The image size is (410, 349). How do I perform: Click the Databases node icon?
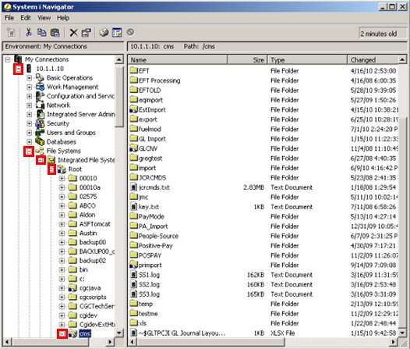pyautogui.click(x=40, y=141)
